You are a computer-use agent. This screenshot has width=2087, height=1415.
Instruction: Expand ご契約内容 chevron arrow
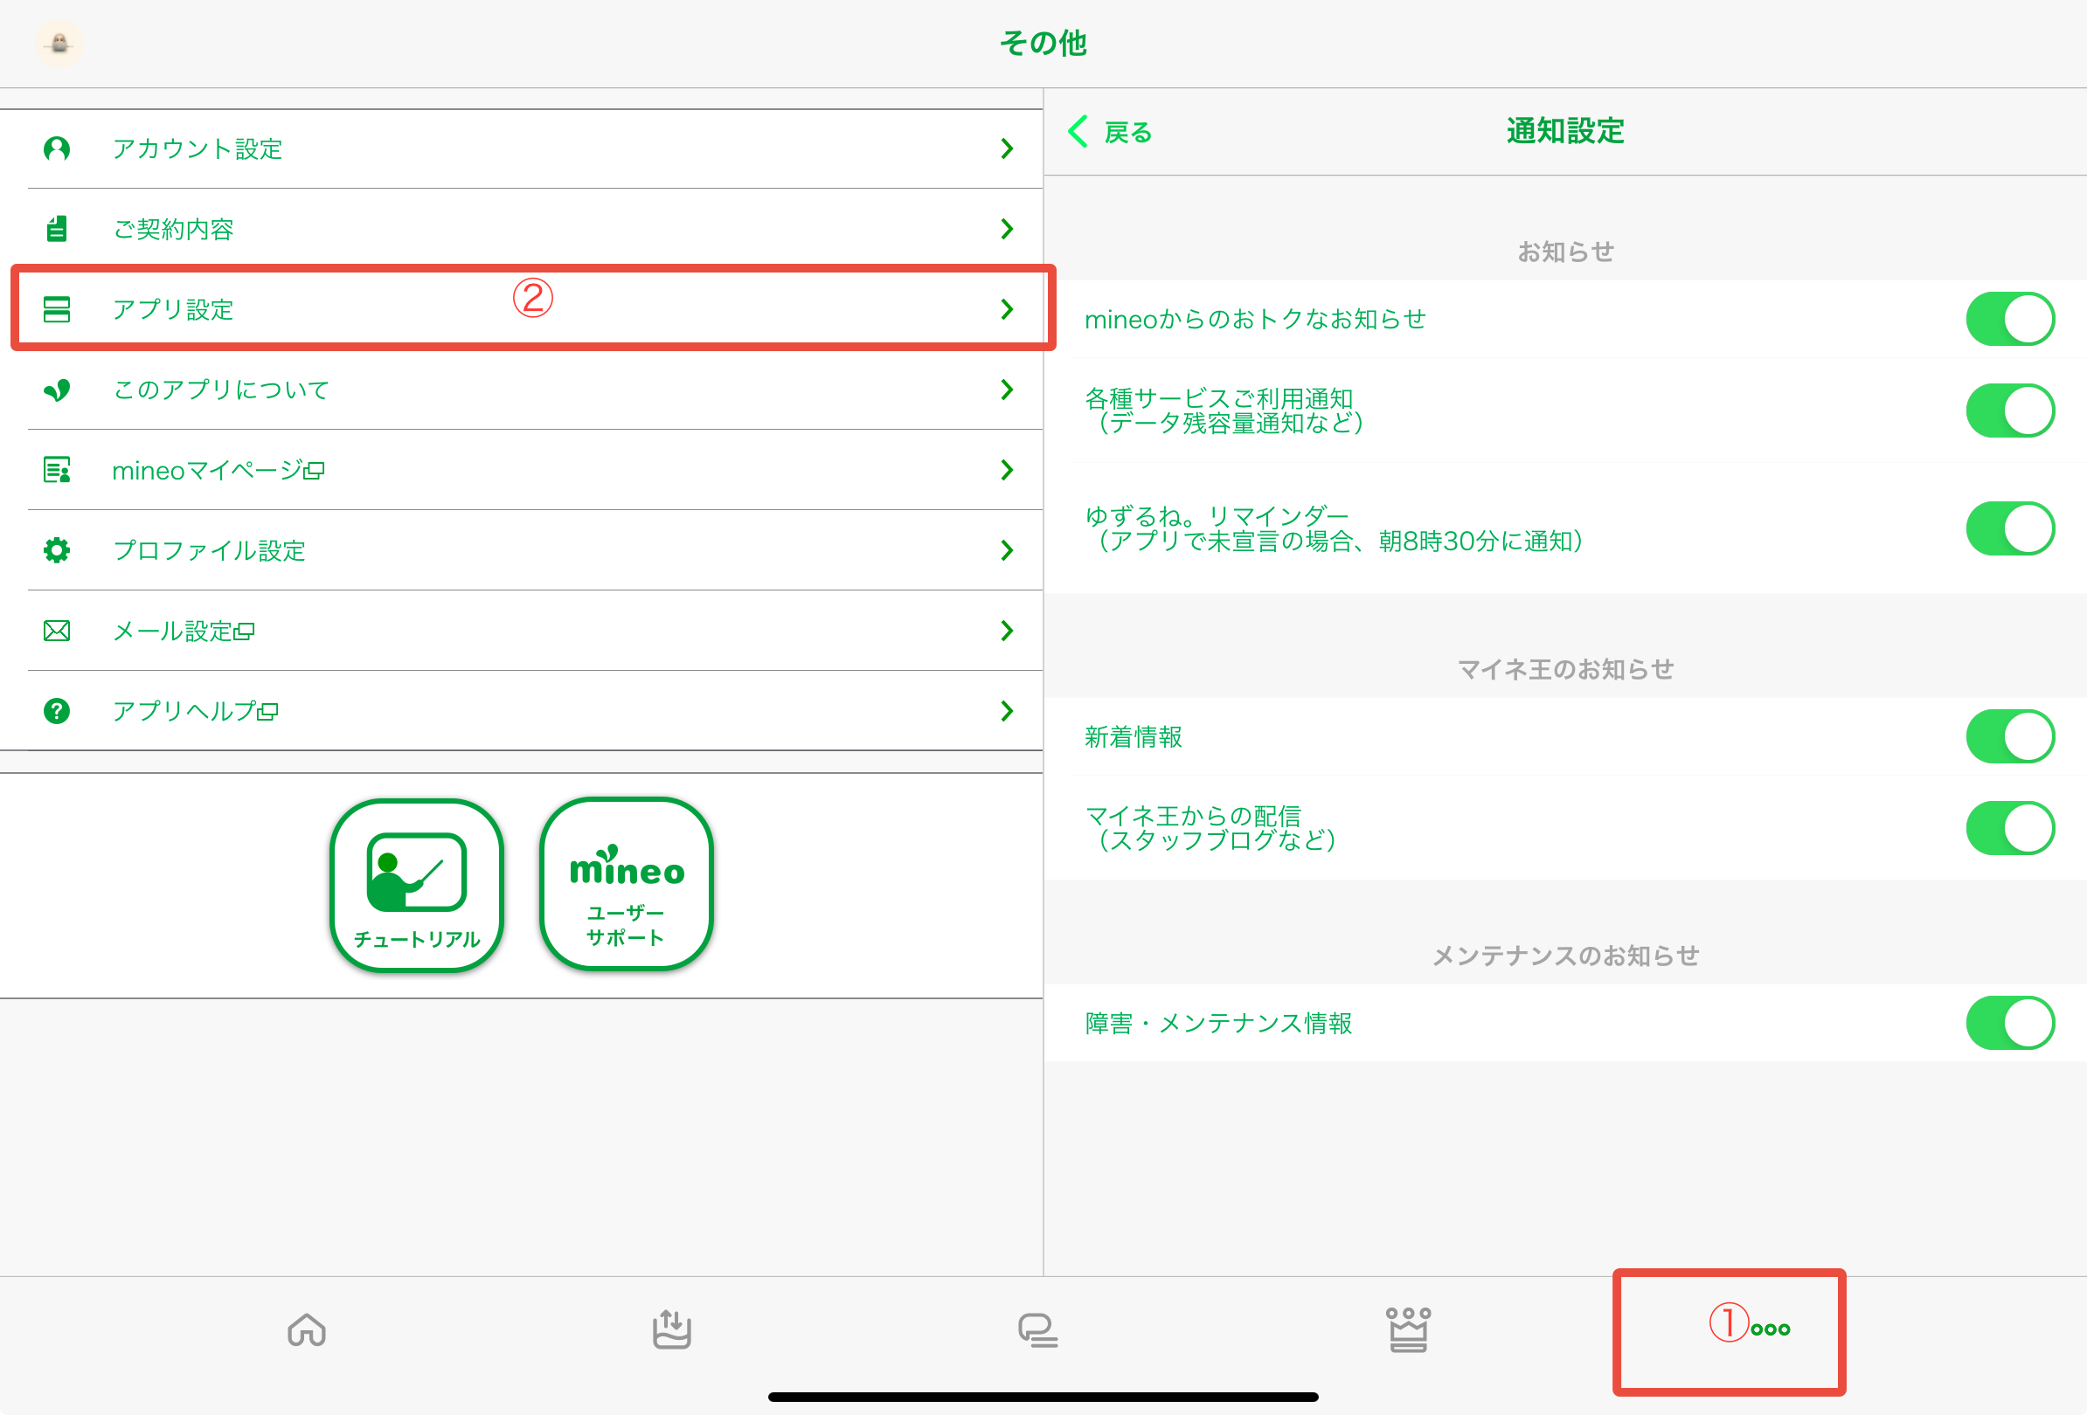pyautogui.click(x=1007, y=229)
